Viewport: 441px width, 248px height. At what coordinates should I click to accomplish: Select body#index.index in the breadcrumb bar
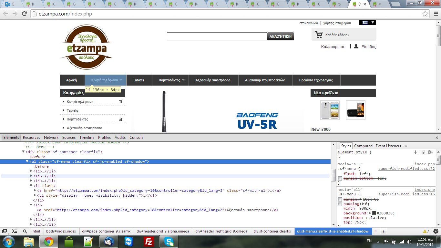point(61,231)
